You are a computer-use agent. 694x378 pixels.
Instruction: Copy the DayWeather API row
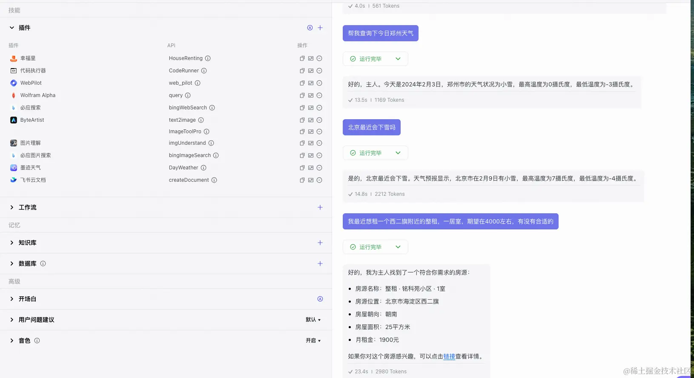pos(302,168)
